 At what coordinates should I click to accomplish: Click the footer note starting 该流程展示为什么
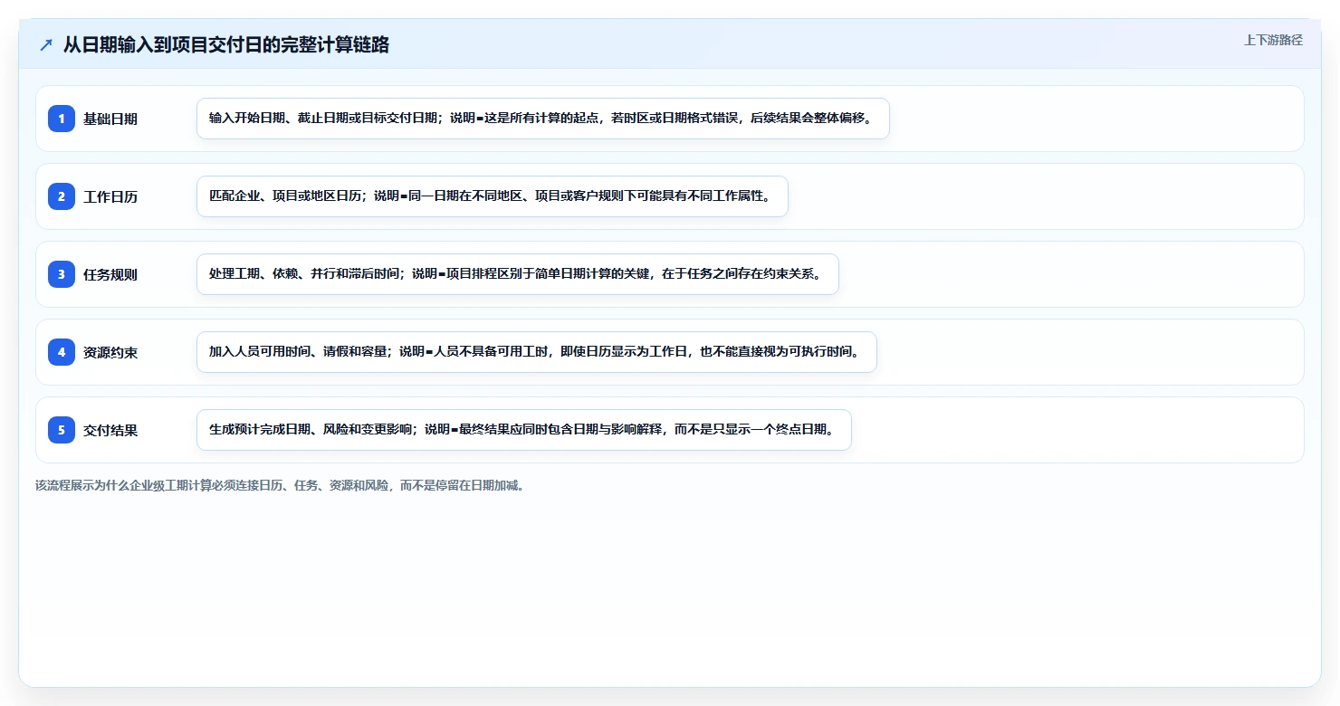280,485
